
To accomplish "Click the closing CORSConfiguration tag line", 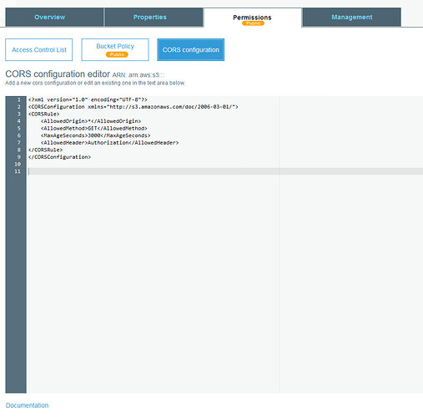I will (59, 157).
